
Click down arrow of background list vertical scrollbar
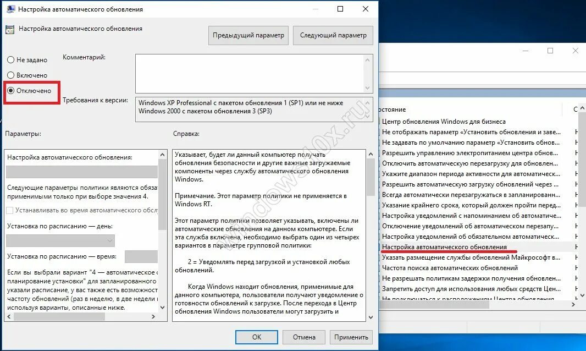582,295
